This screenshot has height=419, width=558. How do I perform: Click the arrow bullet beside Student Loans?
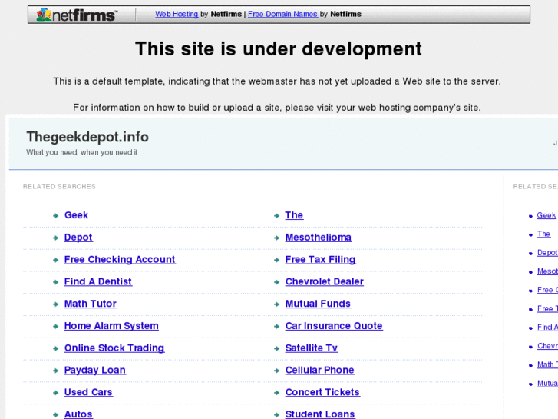(x=276, y=414)
